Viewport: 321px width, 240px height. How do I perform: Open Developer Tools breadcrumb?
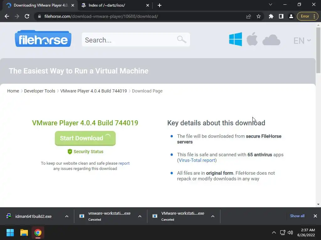point(39,91)
